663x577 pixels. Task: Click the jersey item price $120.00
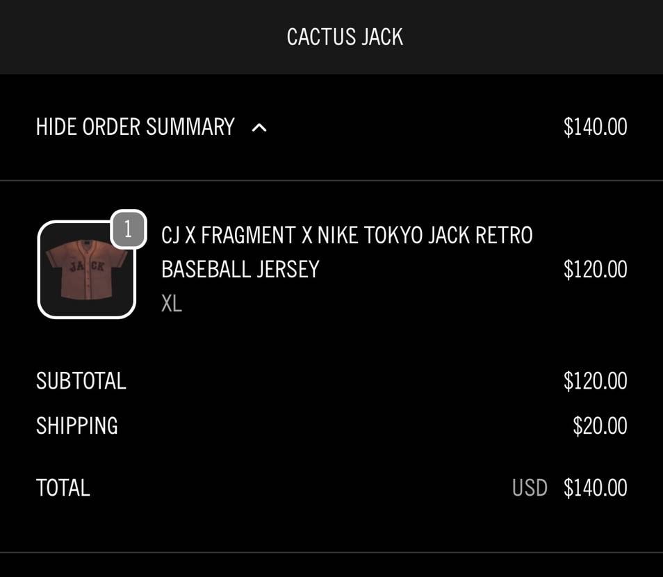coord(595,269)
